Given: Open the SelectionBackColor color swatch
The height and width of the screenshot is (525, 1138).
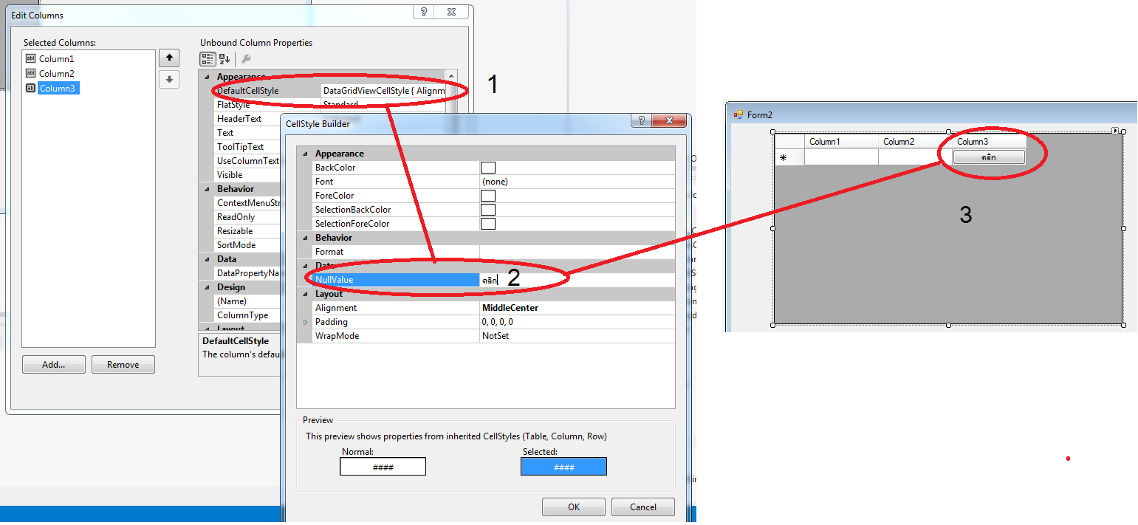Looking at the screenshot, I should point(488,210).
